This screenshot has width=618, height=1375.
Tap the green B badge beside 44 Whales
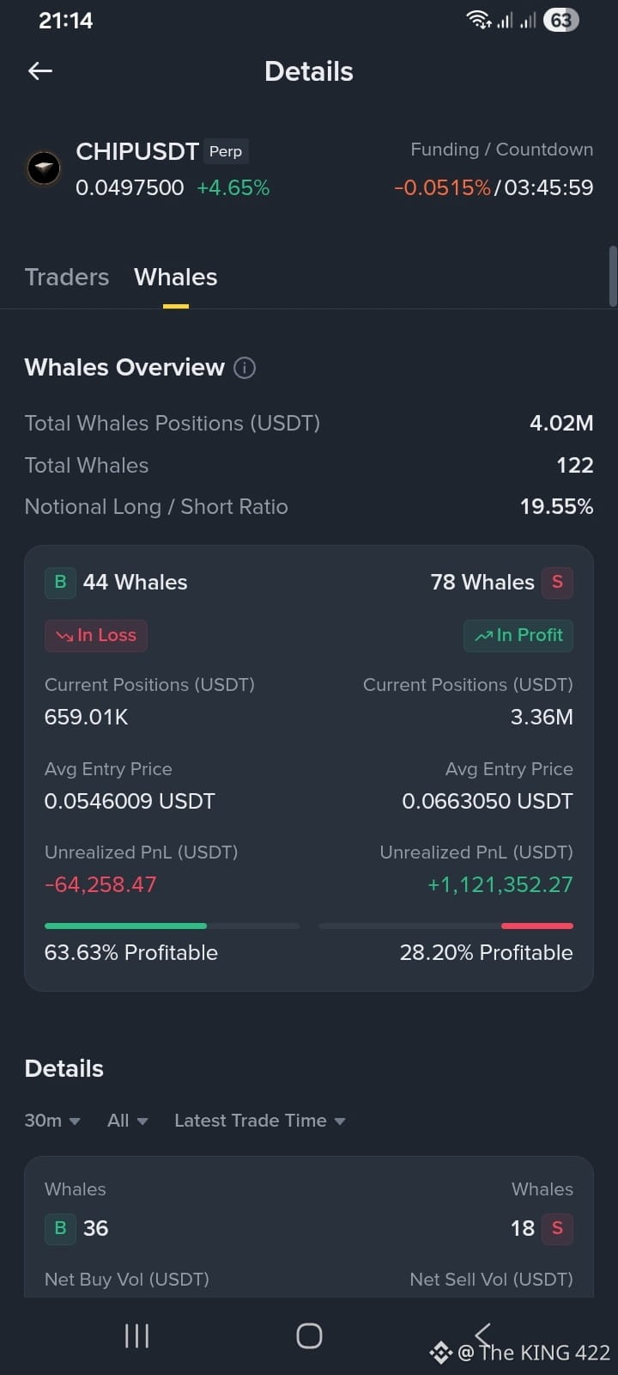[x=60, y=582]
